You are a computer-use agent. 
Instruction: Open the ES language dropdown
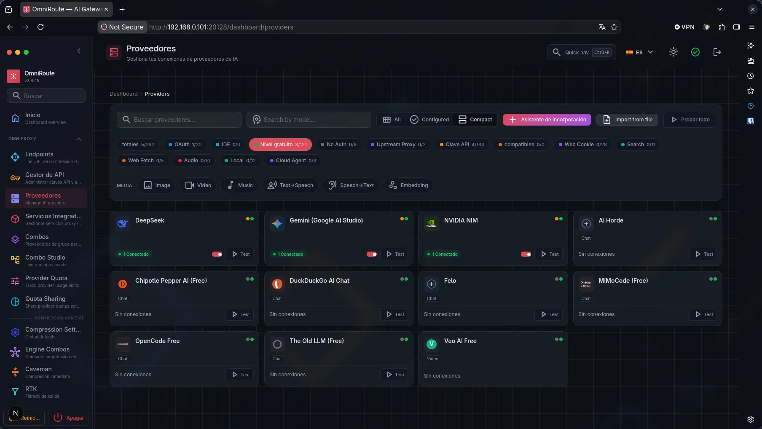pos(639,52)
